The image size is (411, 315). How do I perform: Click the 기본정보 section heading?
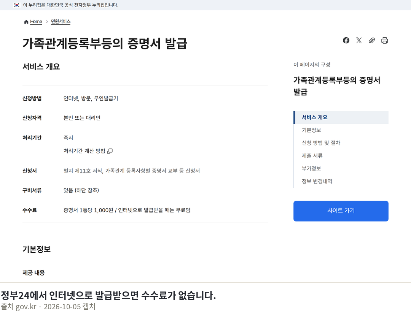pyautogui.click(x=37, y=249)
